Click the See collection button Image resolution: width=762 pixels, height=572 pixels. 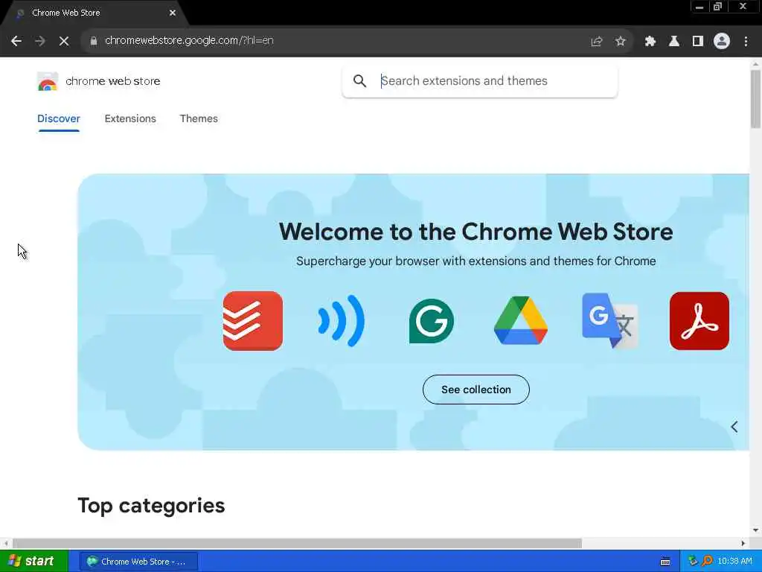click(x=476, y=390)
